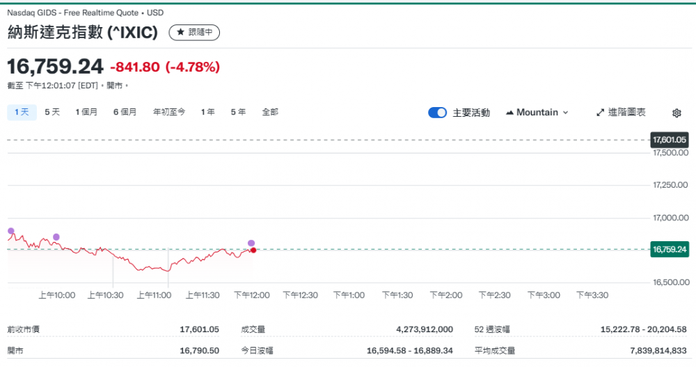Show the 5 年 chart range
Screen dimensions: 696x367
tap(238, 112)
